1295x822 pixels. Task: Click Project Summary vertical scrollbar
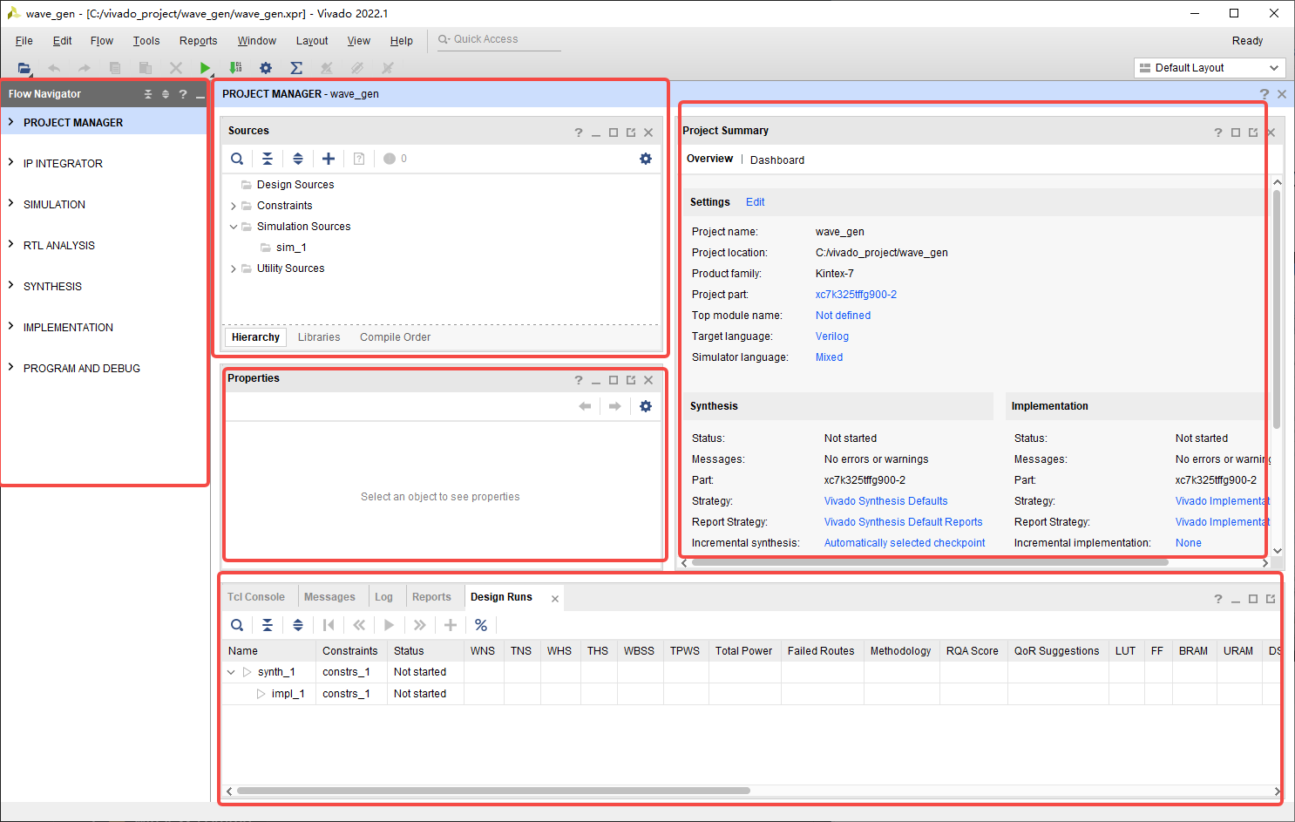click(x=1277, y=309)
